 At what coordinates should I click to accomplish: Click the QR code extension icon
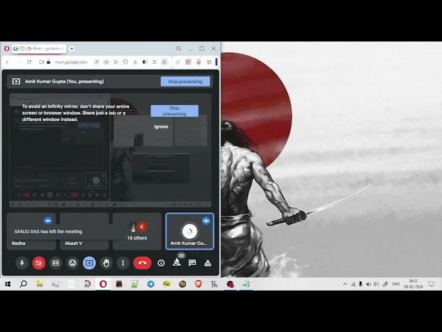coord(189,62)
